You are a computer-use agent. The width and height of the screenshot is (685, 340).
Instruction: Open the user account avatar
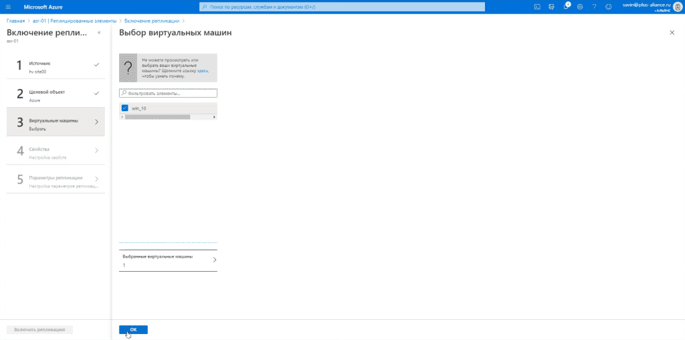[x=677, y=7]
